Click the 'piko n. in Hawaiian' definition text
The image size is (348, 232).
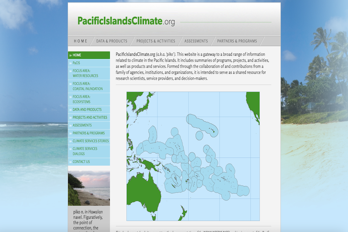coord(88,220)
